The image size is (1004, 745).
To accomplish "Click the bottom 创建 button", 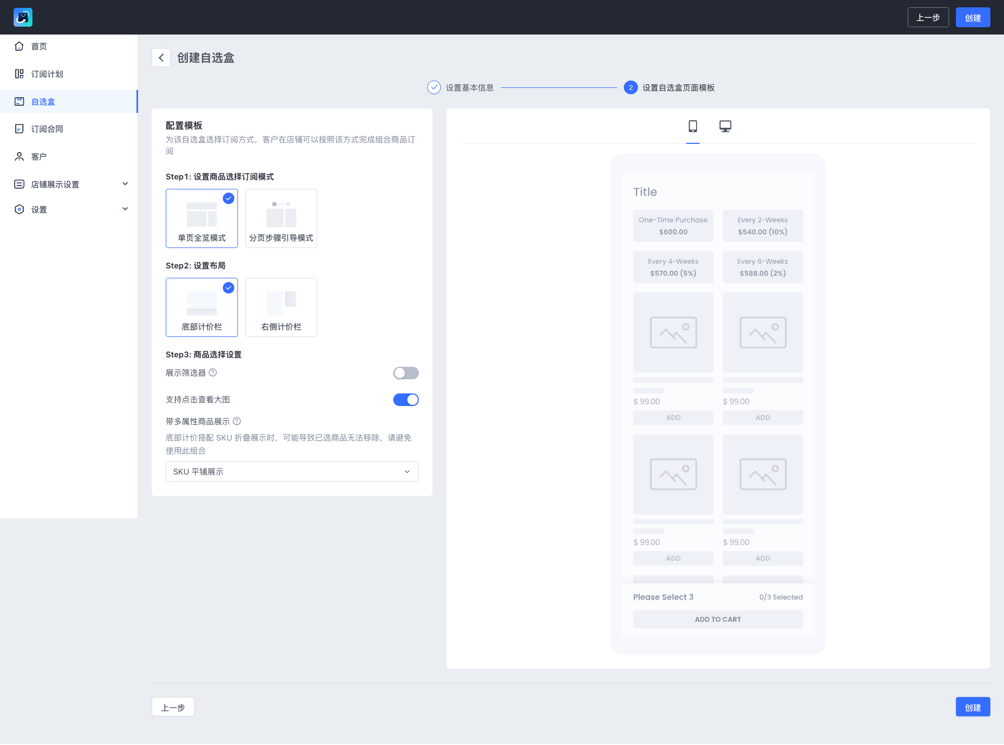I will 972,707.
